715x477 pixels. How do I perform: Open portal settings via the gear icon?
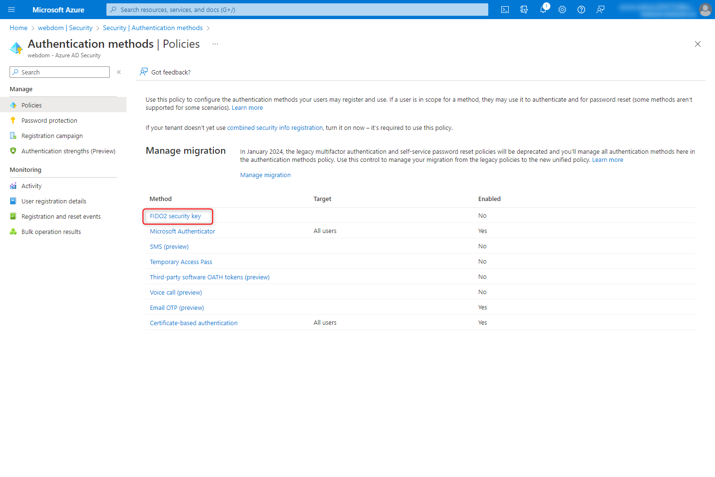pos(562,10)
